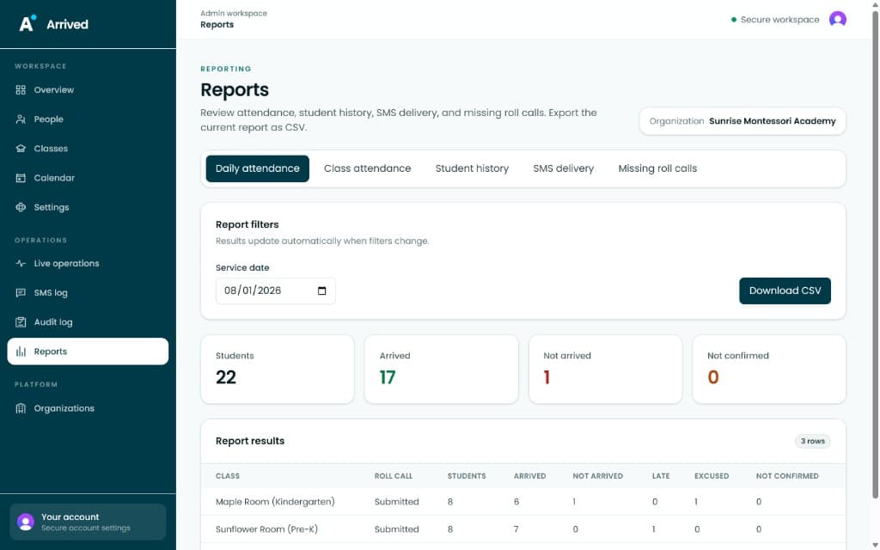Click the People icon in sidebar
Image resolution: width=880 pixels, height=550 pixels.
point(21,119)
